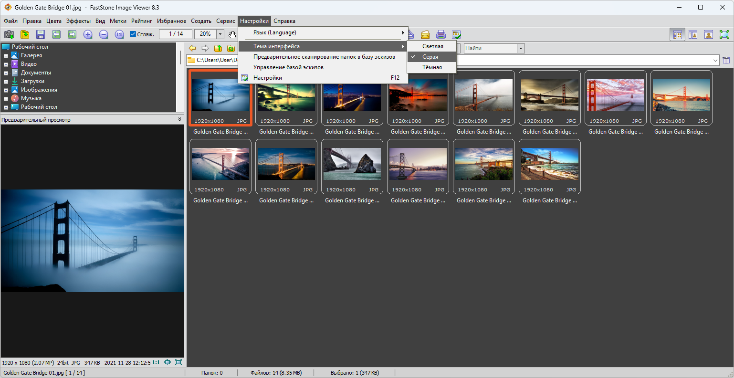734x378 pixels.
Task: Expand the Галерея folder tree node
Action: tap(6, 56)
